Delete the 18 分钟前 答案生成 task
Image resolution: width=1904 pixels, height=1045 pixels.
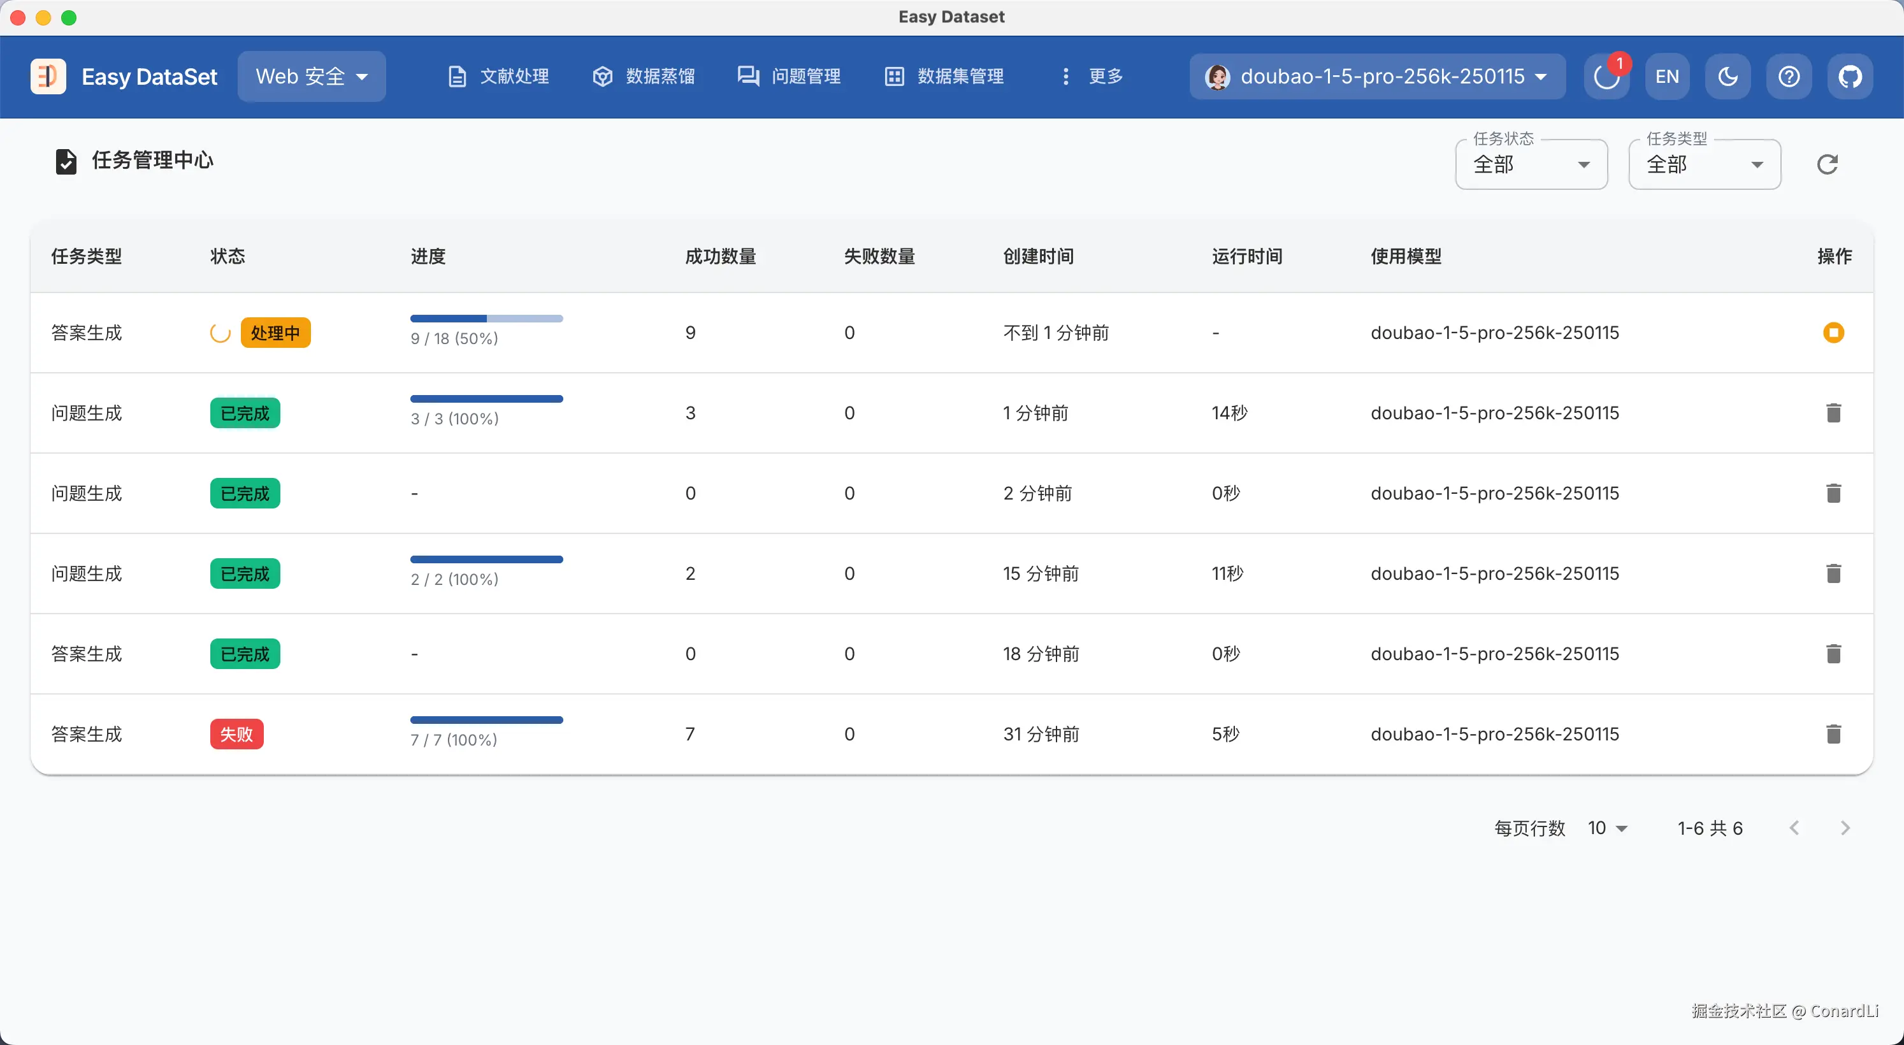click(1833, 654)
